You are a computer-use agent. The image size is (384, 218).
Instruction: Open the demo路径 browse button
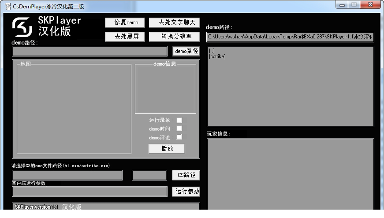(186, 51)
